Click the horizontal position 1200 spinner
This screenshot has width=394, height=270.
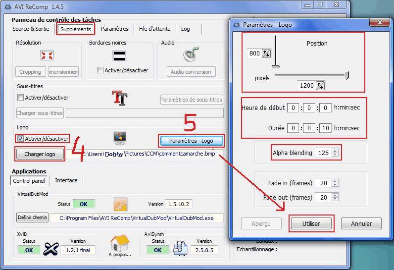tap(320, 86)
